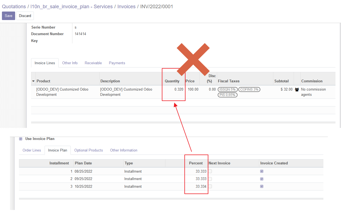Click Installment type in row 1
The image size is (341, 216).
(133, 171)
